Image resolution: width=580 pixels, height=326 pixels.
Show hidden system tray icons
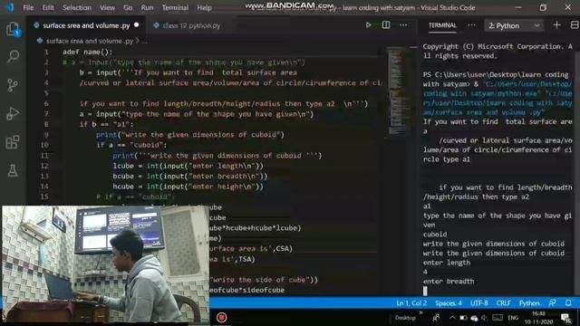coord(452,318)
